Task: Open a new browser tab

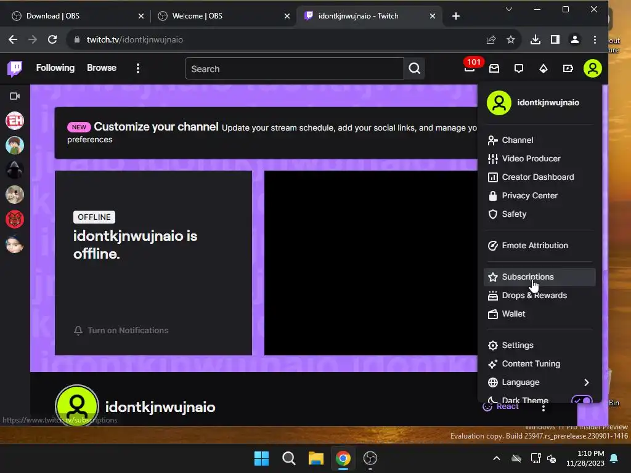Action: coord(455,16)
